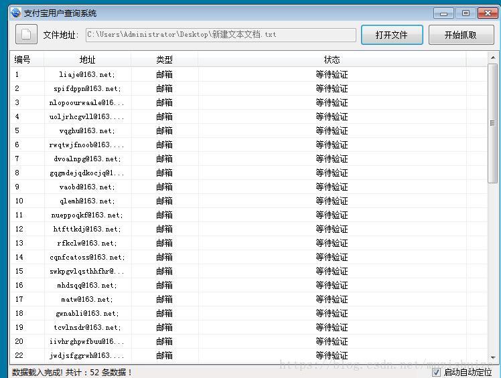Select row iivhrghpwfbuu@16...
Image resolution: width=501 pixels, height=378 pixels.
pos(249,341)
